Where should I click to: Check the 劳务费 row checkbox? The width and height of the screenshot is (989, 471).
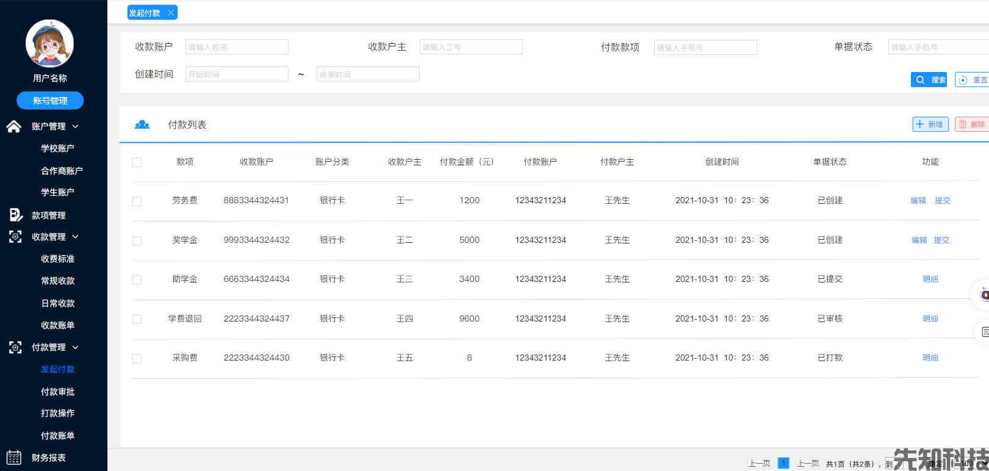[x=137, y=201]
